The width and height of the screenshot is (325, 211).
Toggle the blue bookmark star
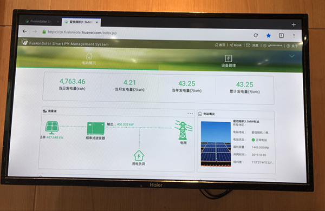[269, 36]
